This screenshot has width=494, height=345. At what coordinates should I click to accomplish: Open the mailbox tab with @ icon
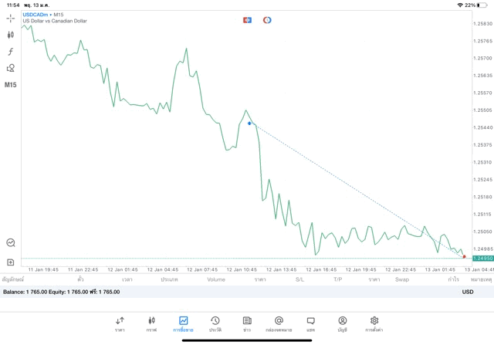(x=279, y=323)
